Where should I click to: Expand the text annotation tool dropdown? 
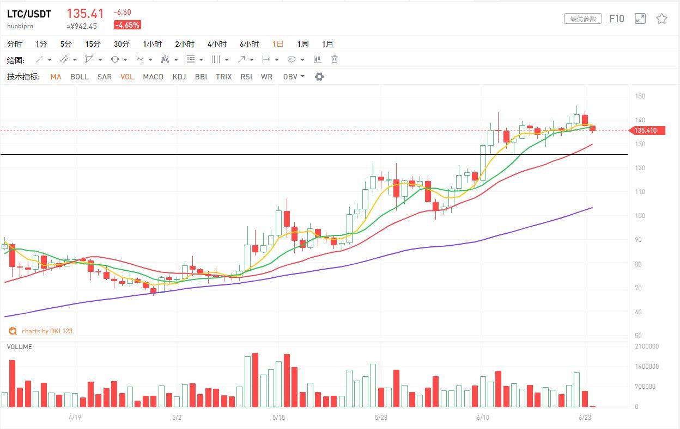(x=302, y=60)
